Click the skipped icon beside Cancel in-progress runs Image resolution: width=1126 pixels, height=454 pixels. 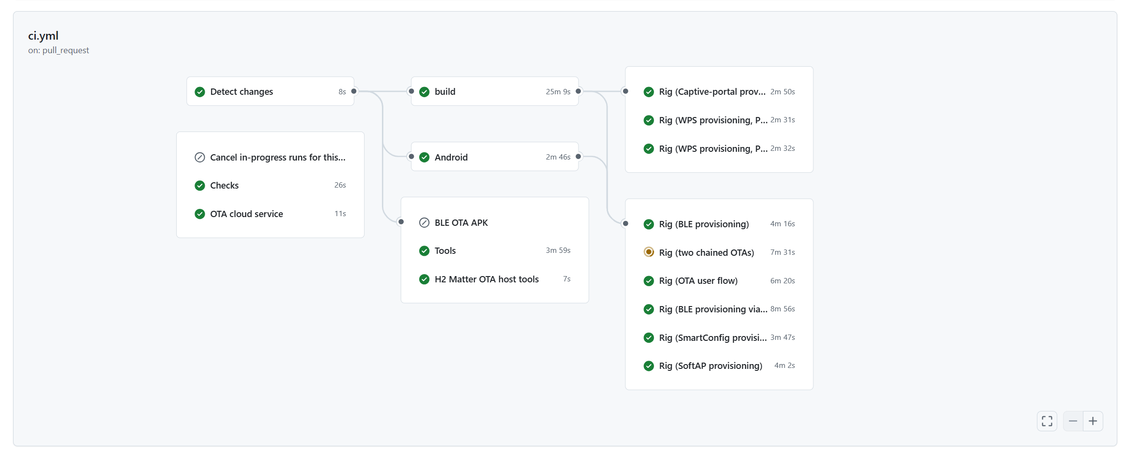coord(199,157)
